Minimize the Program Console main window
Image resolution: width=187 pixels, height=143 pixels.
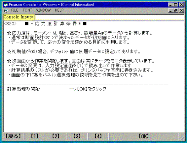coord(170,5)
